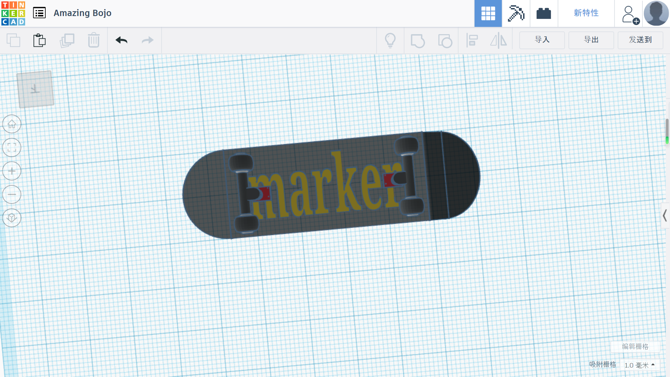
Task: Open the design list menu icon
Action: pos(39,13)
